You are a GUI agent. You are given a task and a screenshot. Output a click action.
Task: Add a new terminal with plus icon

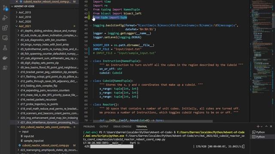258,127
